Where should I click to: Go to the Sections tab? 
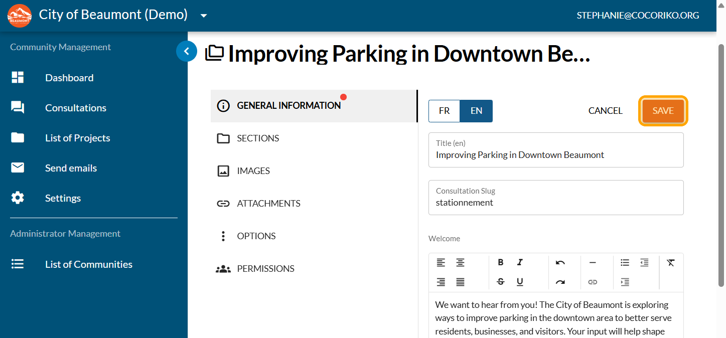point(258,138)
